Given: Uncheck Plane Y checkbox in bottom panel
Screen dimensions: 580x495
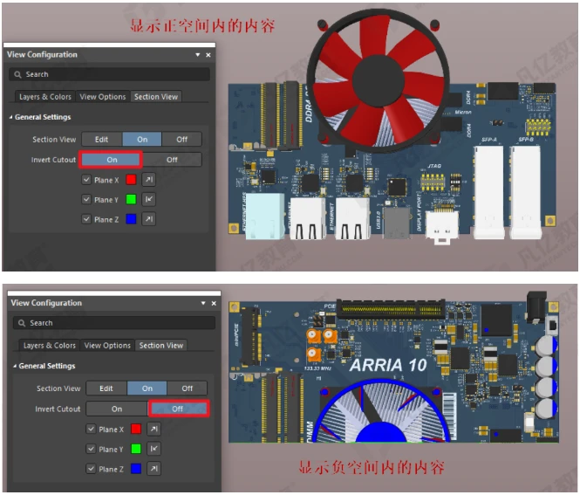Looking at the screenshot, I should [91, 449].
